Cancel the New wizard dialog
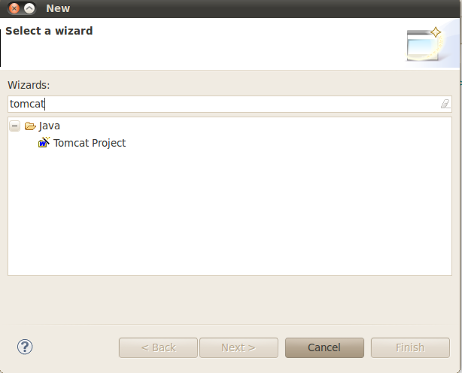The image size is (462, 373). (x=324, y=347)
